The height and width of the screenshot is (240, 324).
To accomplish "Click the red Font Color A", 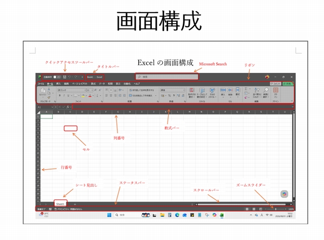I will coord(90,96).
